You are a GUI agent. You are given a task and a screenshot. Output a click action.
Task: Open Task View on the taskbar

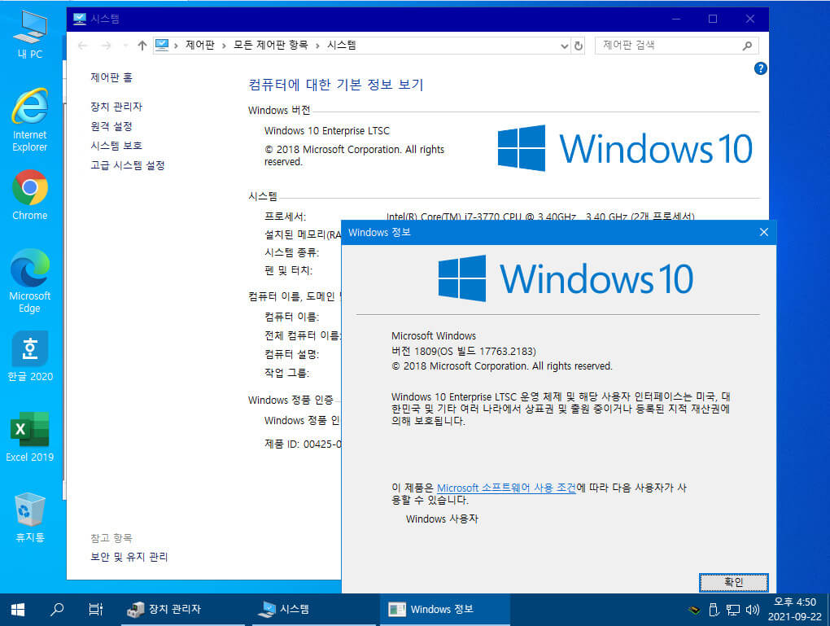point(96,610)
